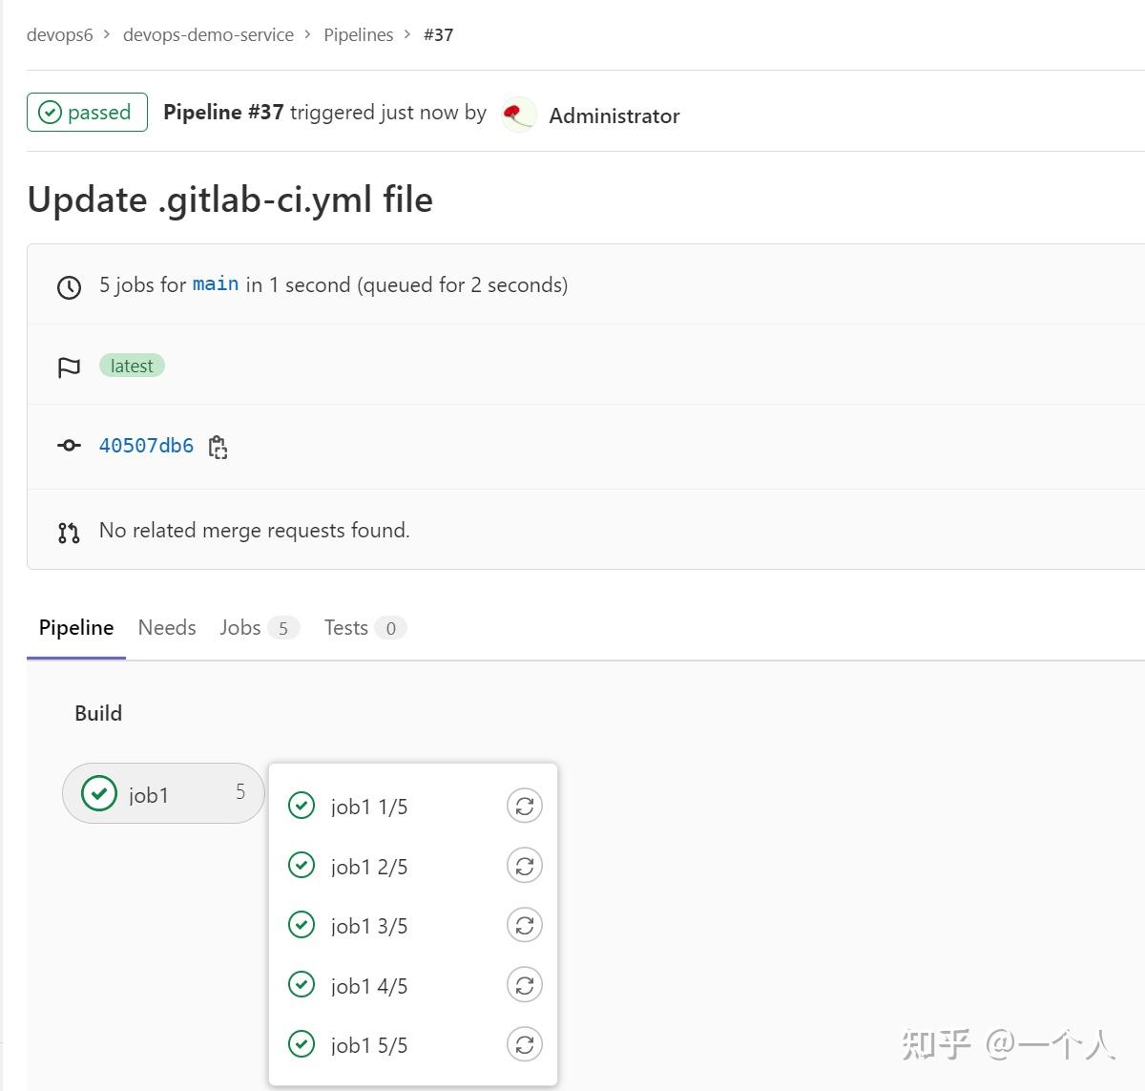Click the green check inside job1 node
Image resolution: width=1145 pixels, height=1091 pixels.
[99, 793]
